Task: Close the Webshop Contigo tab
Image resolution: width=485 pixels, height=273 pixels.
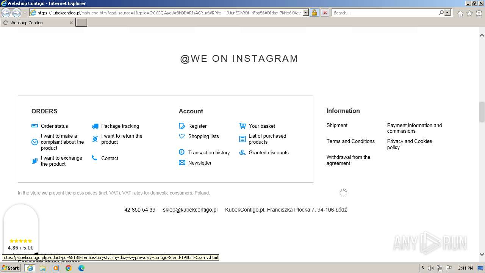Action: 71,23
